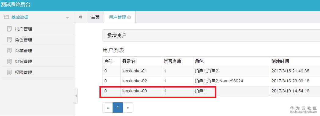
Task: Click the document icon beside 菜单管理
Action: point(9,51)
